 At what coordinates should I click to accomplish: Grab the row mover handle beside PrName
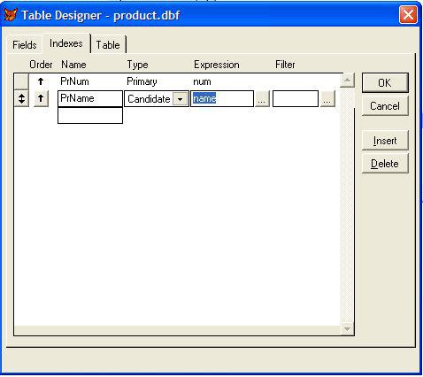pyautogui.click(x=21, y=98)
